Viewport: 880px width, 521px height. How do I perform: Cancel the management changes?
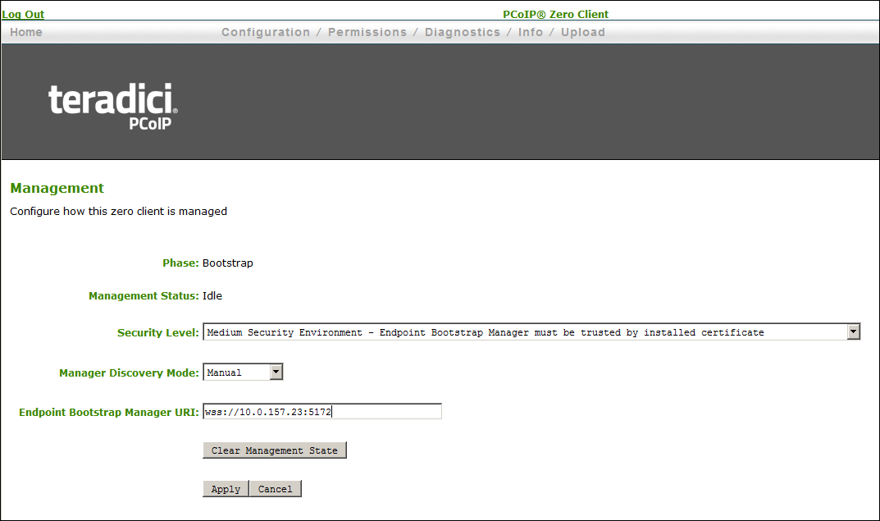click(275, 488)
